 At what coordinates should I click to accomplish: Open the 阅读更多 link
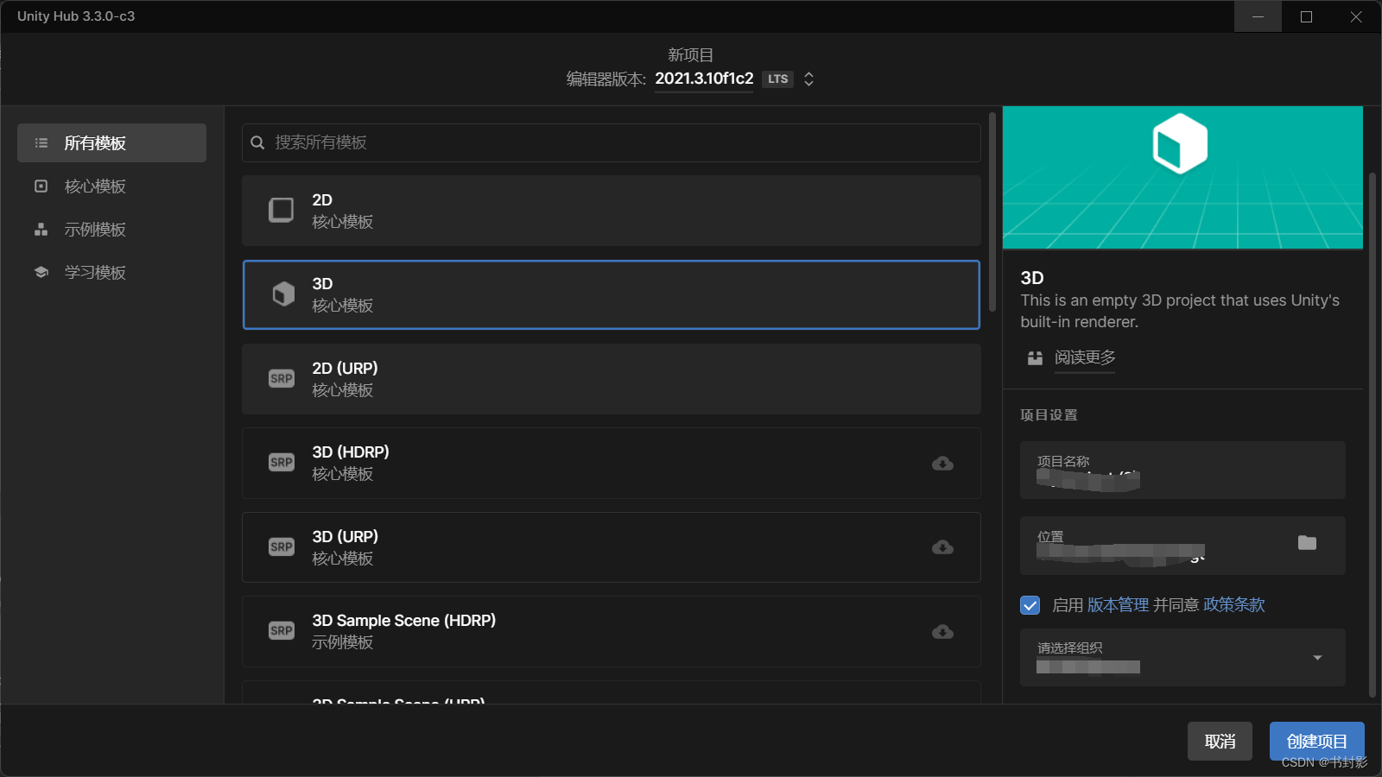tap(1085, 357)
